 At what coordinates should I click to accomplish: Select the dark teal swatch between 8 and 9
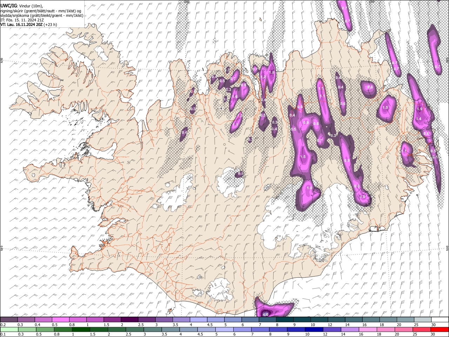tap(284, 319)
